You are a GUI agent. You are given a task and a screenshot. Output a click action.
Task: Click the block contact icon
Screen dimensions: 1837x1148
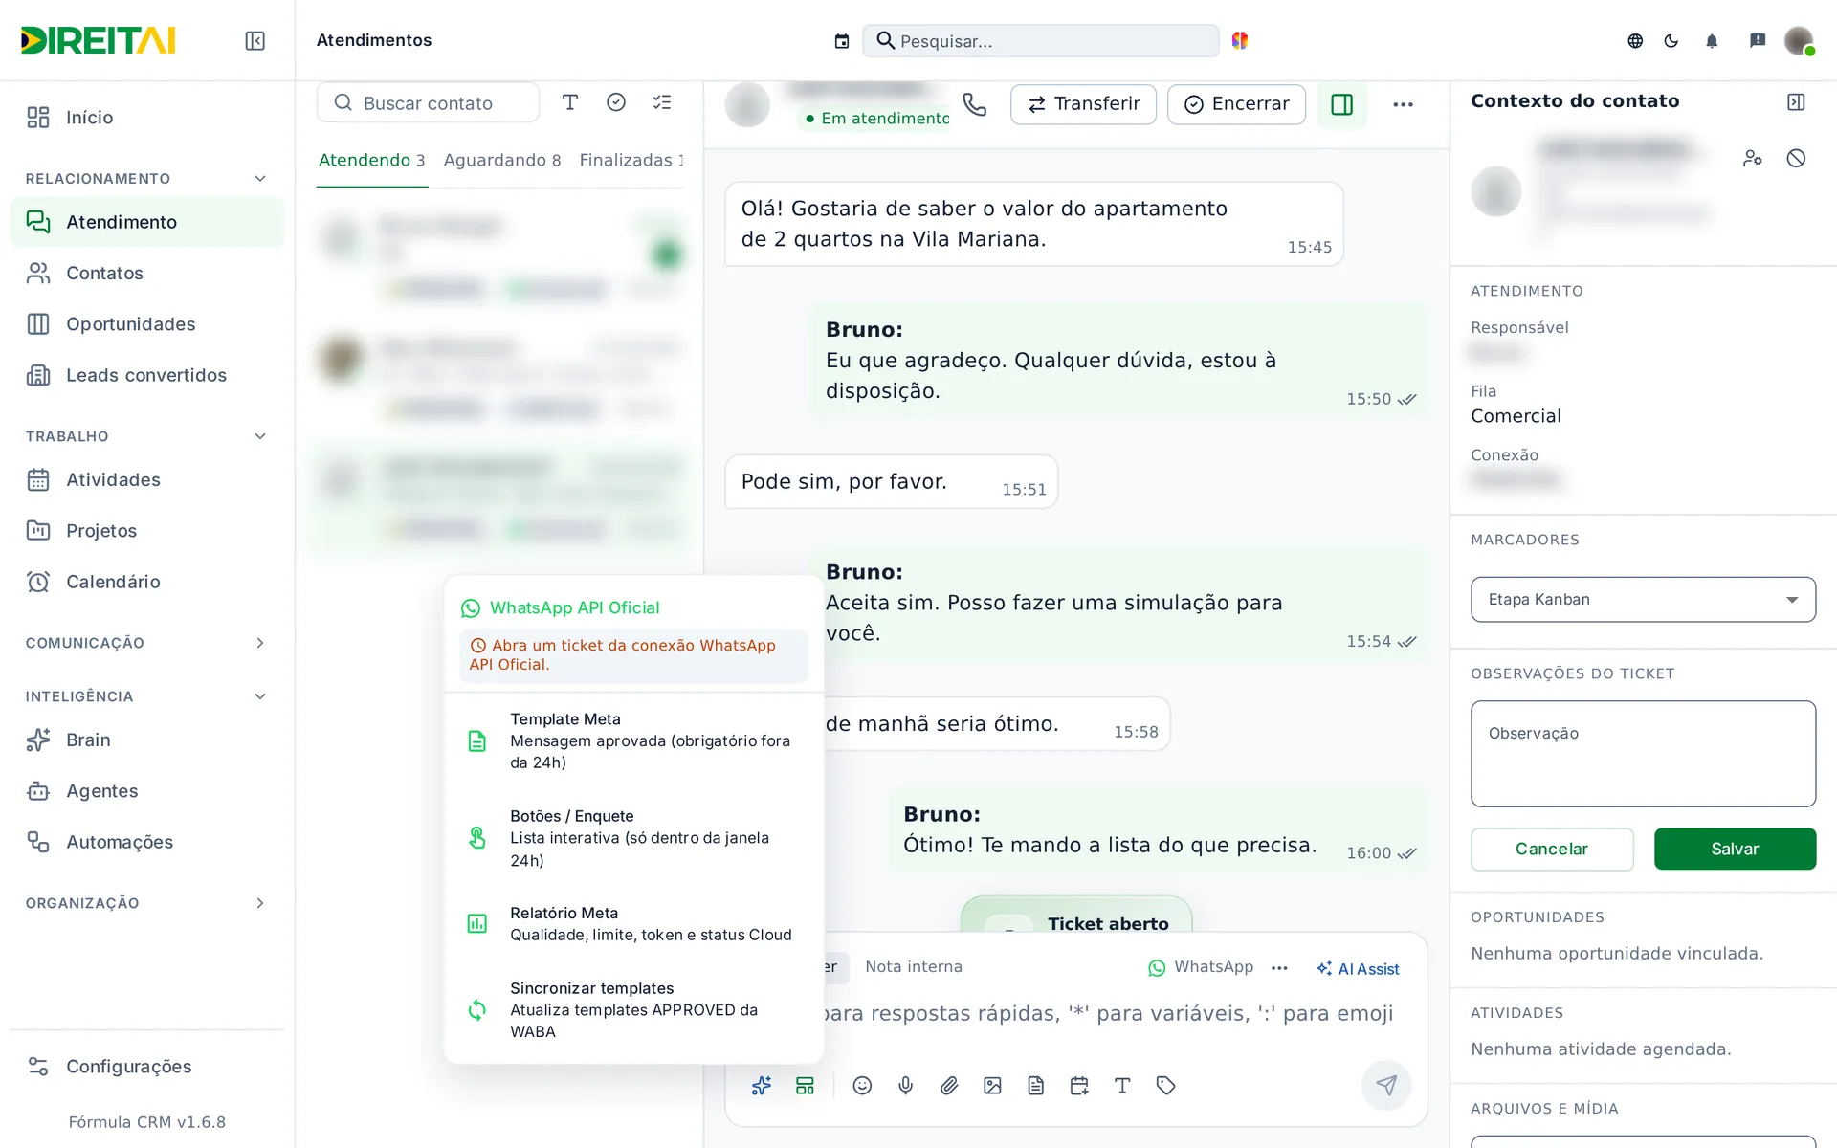tap(1796, 159)
